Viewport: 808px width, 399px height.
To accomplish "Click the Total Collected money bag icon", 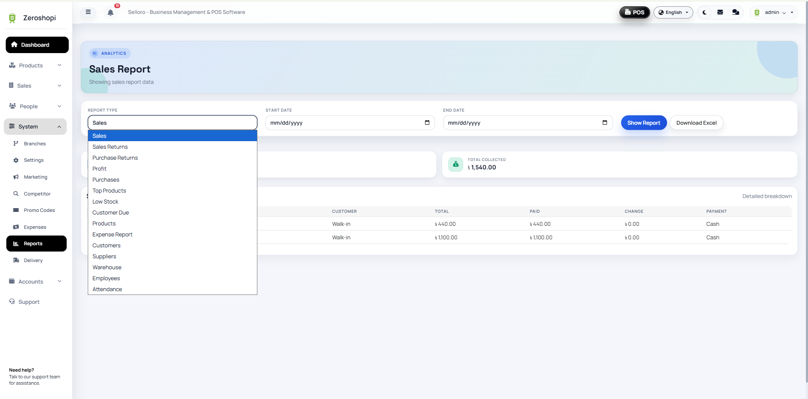I will point(456,164).
